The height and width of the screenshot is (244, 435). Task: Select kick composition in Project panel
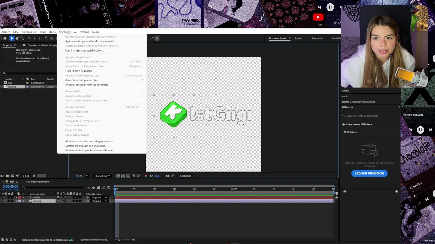(10, 83)
